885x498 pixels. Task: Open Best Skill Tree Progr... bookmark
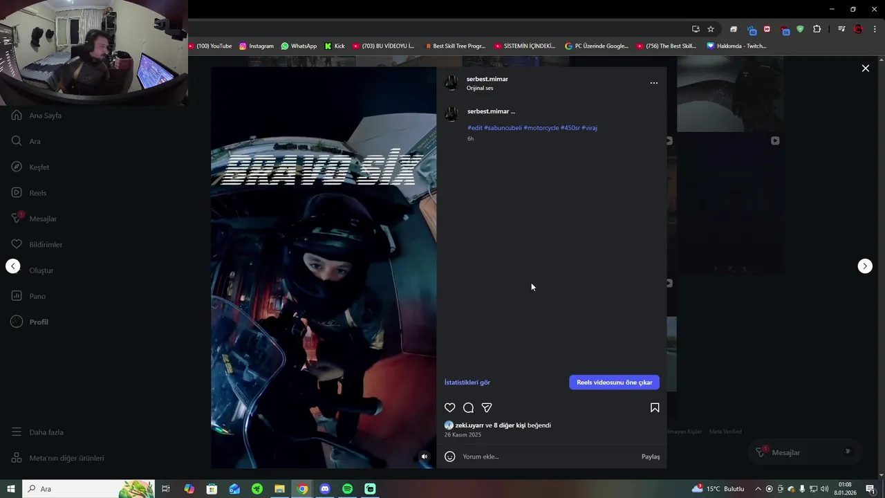pyautogui.click(x=455, y=46)
